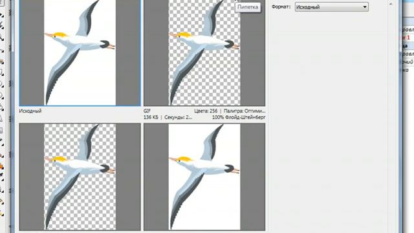Viewport: 414px width, 233px height.
Task: Select the top GIF preview pane with transparency
Action: coord(204,52)
